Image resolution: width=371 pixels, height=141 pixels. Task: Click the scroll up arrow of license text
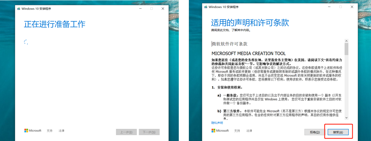click(347, 41)
